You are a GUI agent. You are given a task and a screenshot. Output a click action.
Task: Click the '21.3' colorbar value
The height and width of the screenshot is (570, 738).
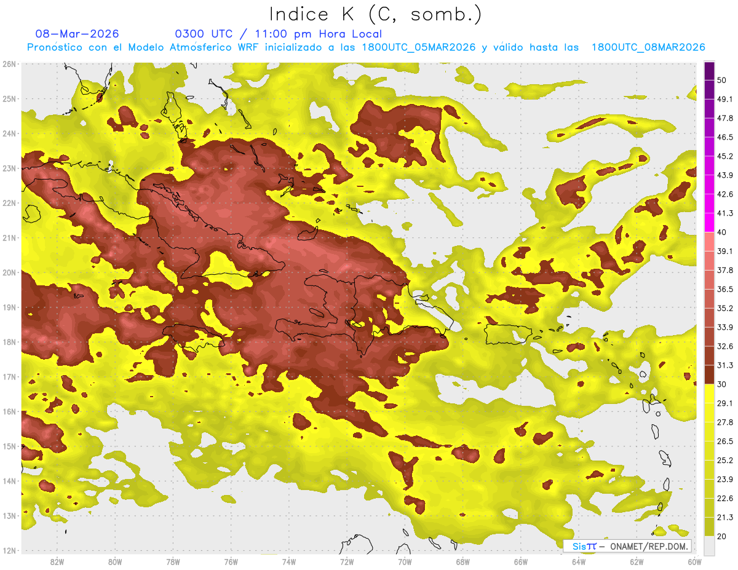pos(724,517)
